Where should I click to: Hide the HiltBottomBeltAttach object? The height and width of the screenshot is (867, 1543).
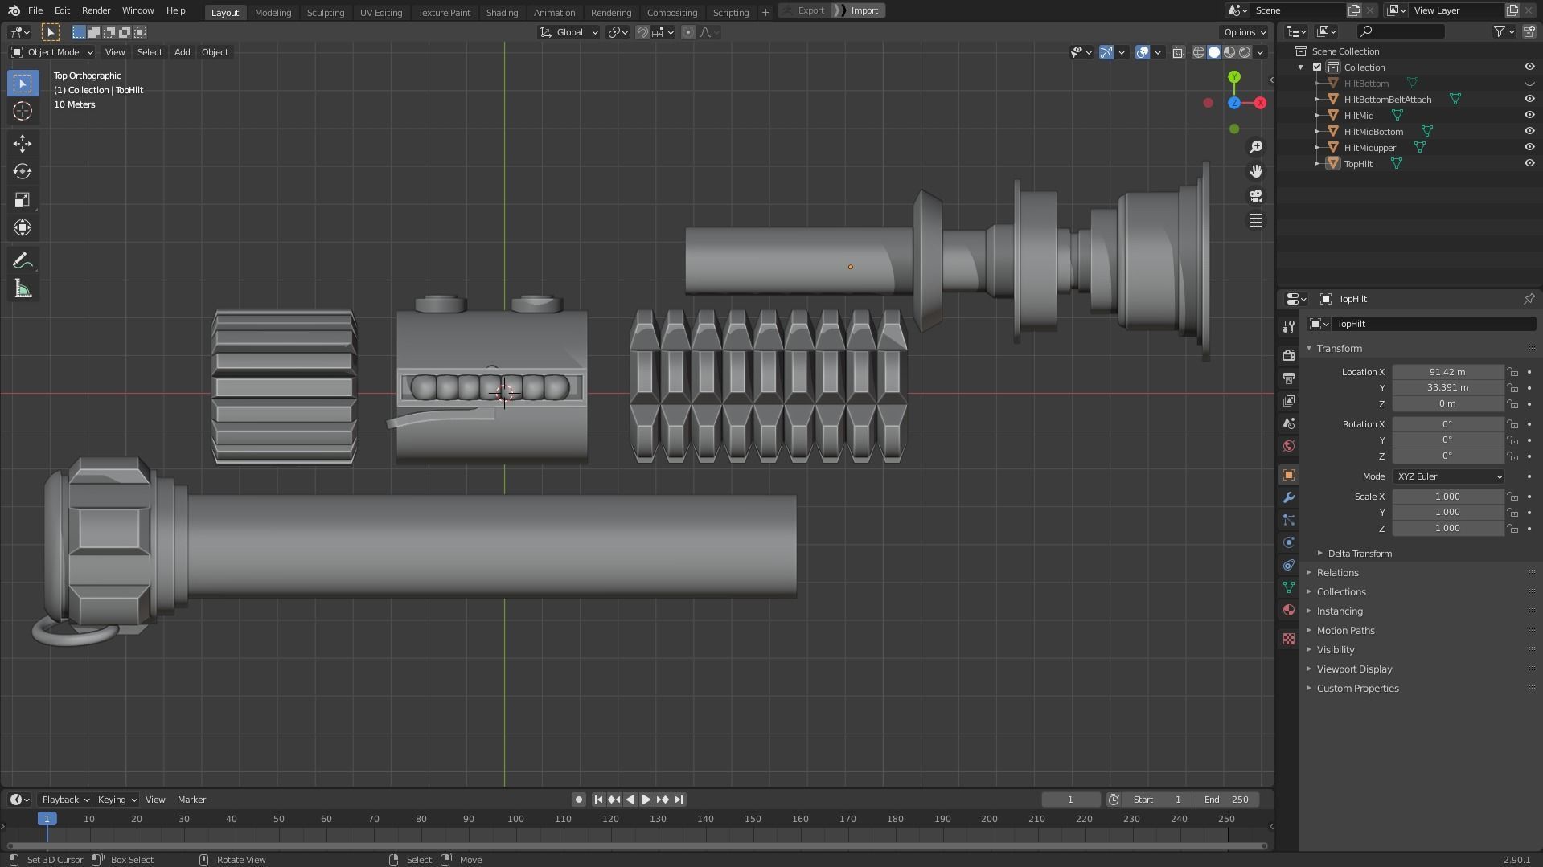point(1529,100)
